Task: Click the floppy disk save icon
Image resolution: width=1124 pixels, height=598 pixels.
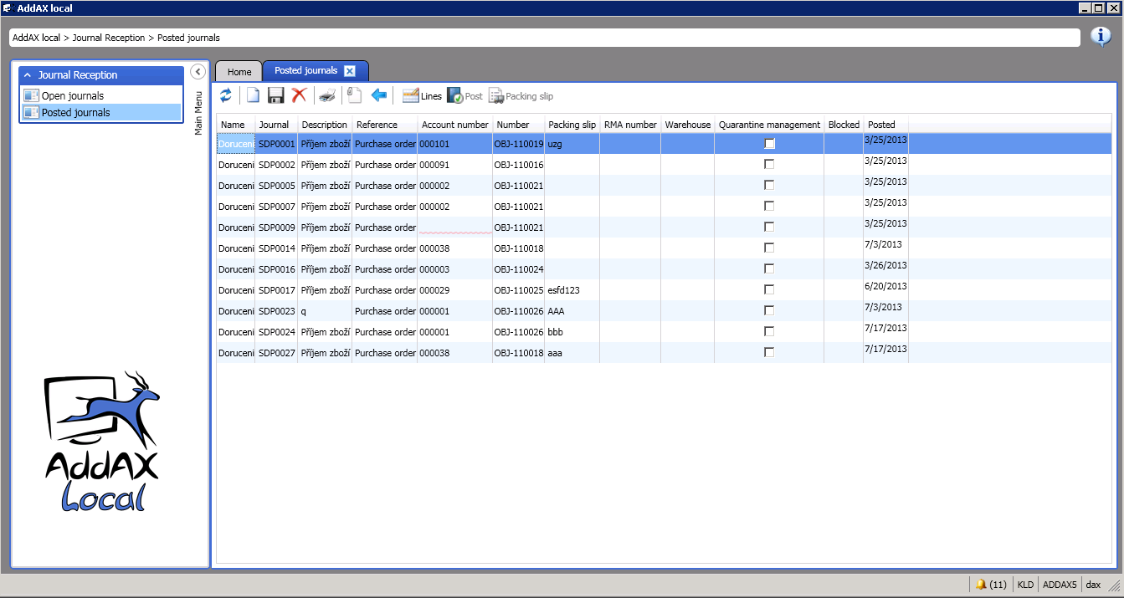Action: point(276,96)
